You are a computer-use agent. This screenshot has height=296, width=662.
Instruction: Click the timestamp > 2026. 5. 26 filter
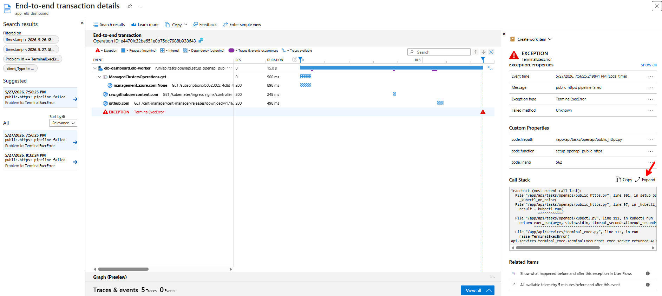point(31,40)
